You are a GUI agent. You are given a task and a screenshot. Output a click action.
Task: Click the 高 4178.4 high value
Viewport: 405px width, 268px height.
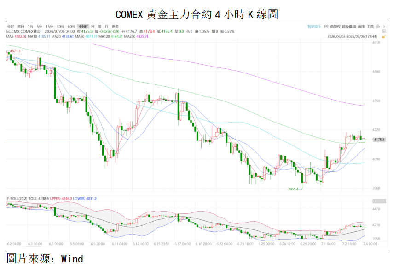[147, 31]
